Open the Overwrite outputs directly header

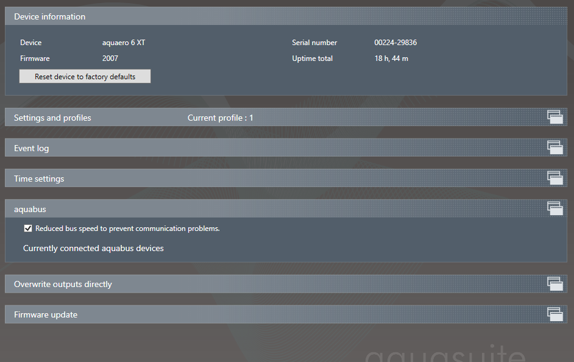click(286, 283)
